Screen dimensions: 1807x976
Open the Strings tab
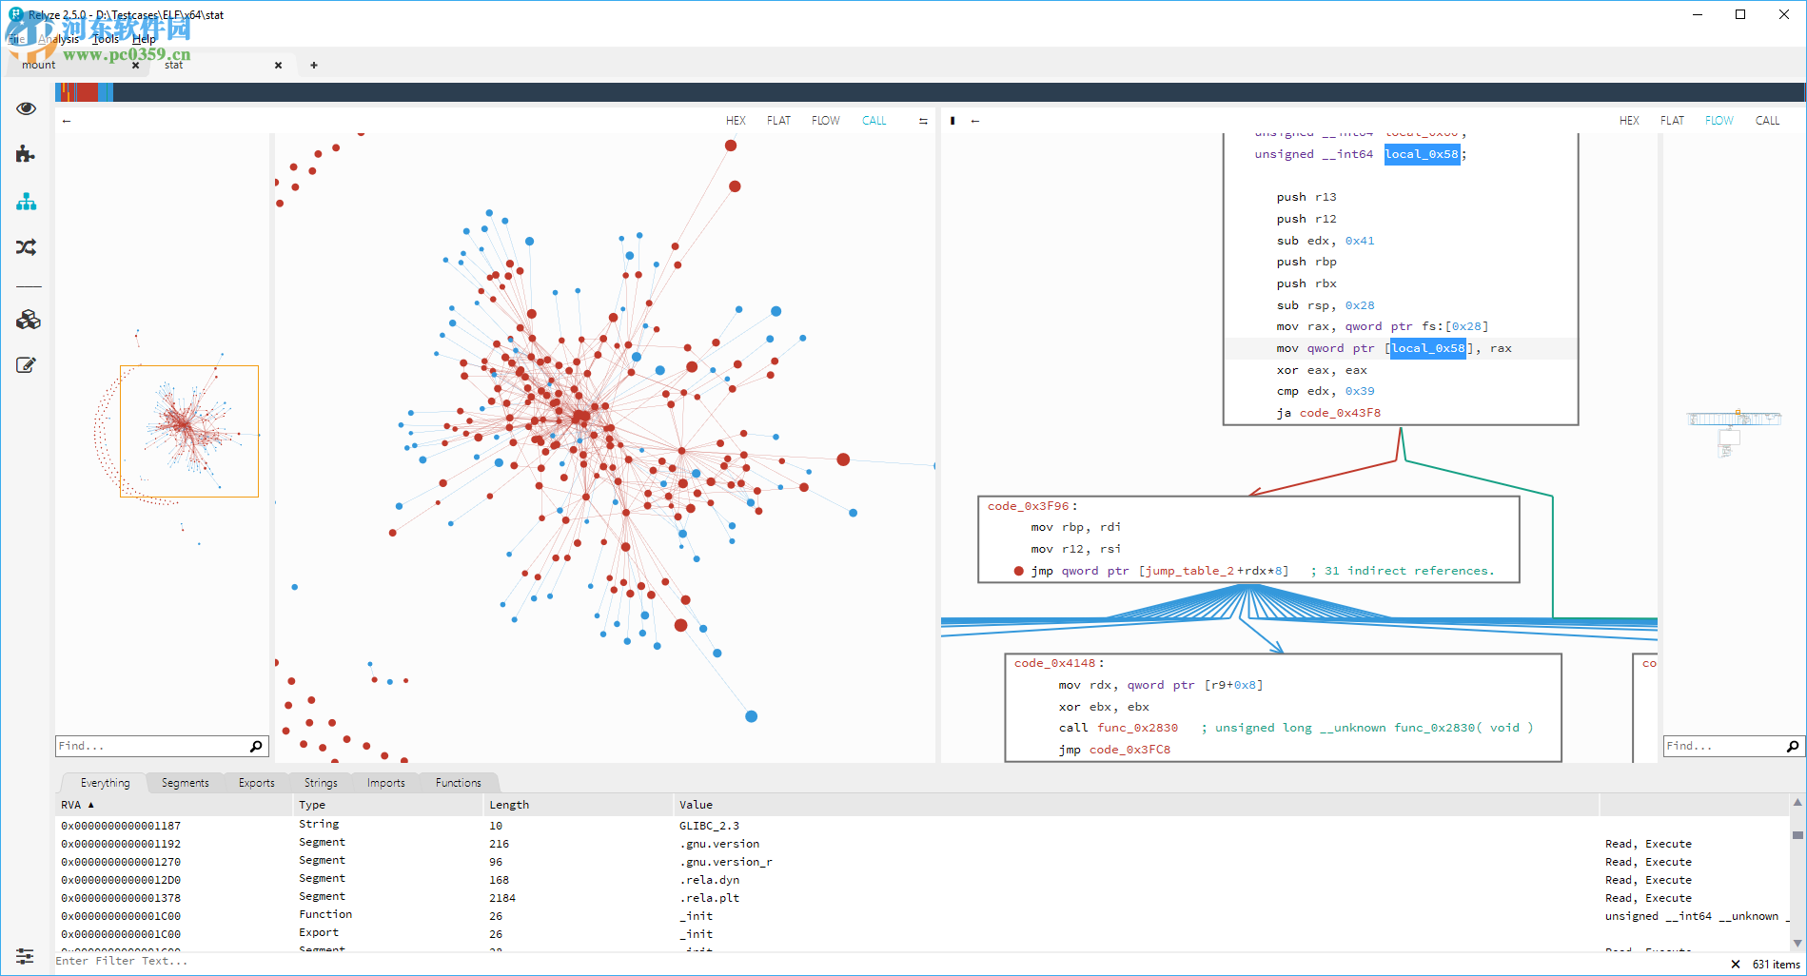click(321, 783)
